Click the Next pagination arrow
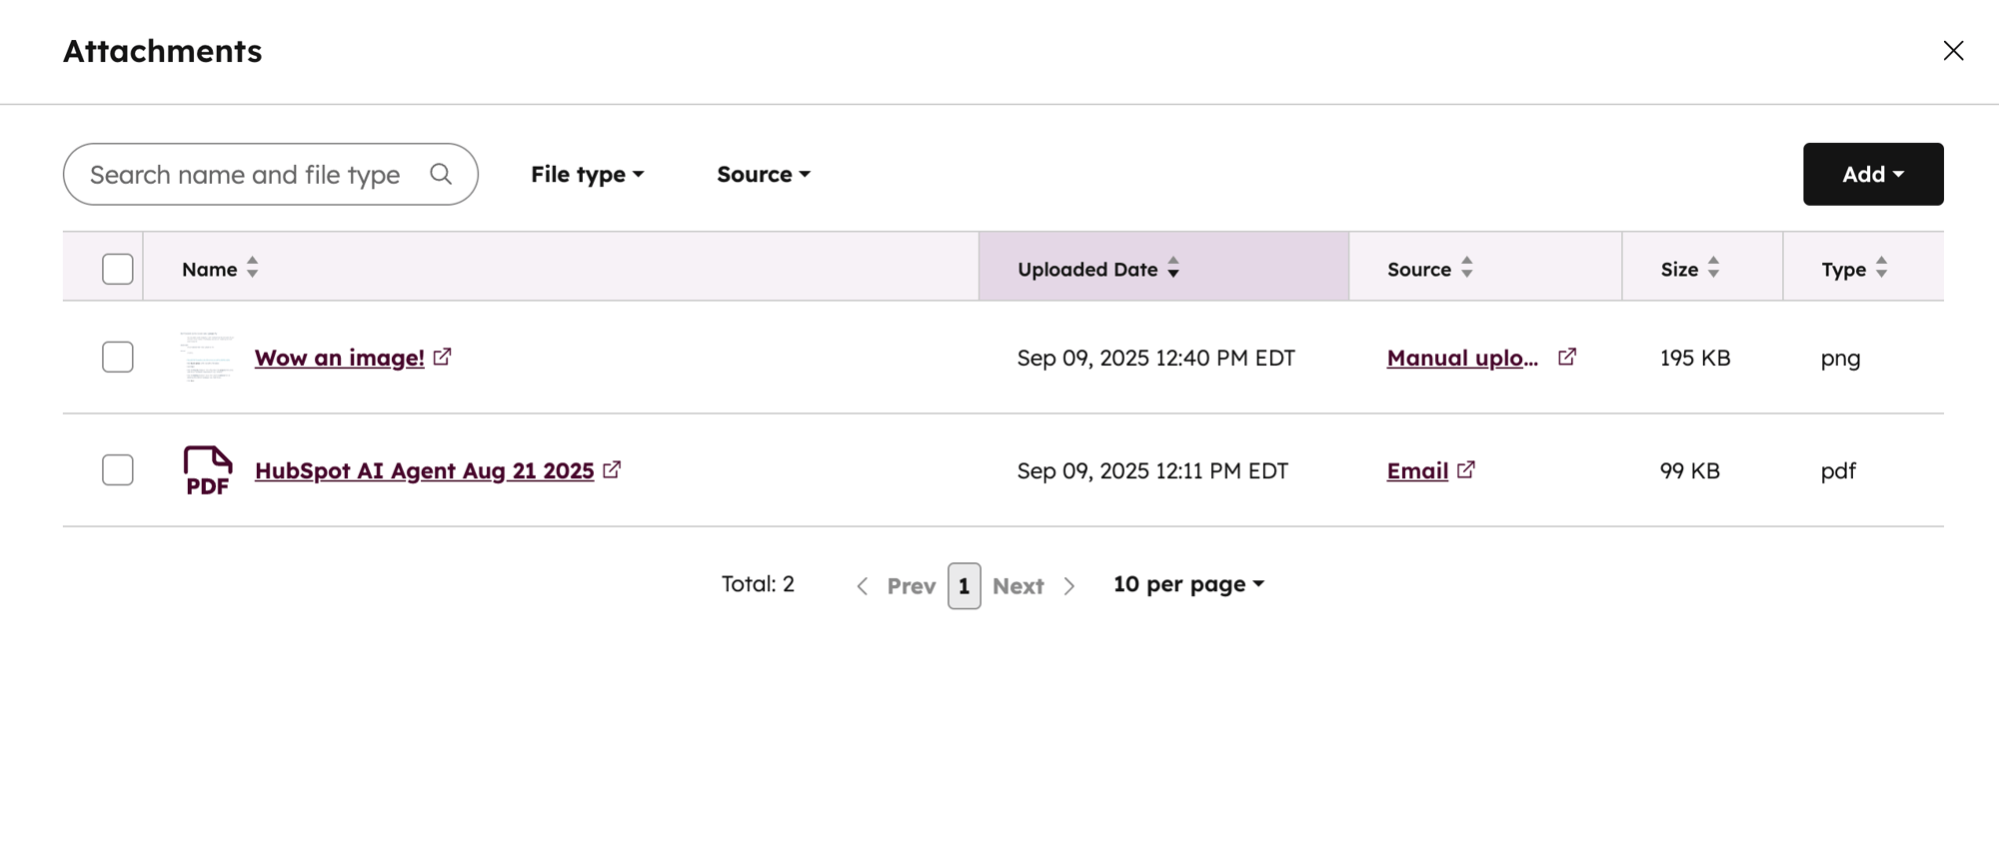The width and height of the screenshot is (1999, 841). tap(1070, 586)
